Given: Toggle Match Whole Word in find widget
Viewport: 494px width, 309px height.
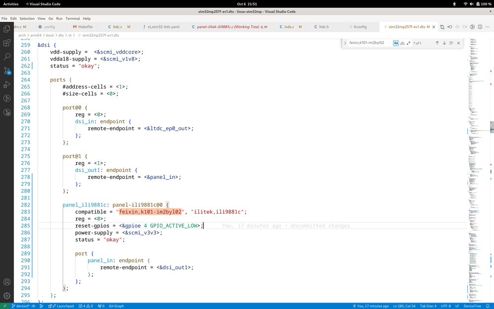Looking at the screenshot, I should click(402, 43).
